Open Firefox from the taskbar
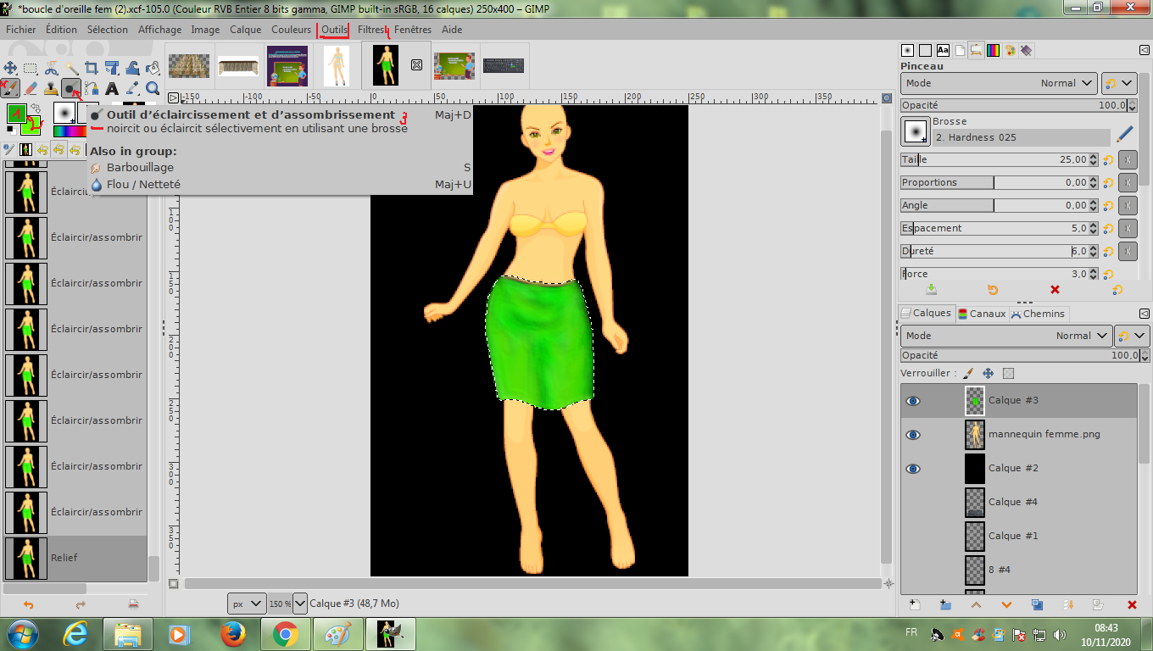The height and width of the screenshot is (651, 1153). tap(232, 633)
